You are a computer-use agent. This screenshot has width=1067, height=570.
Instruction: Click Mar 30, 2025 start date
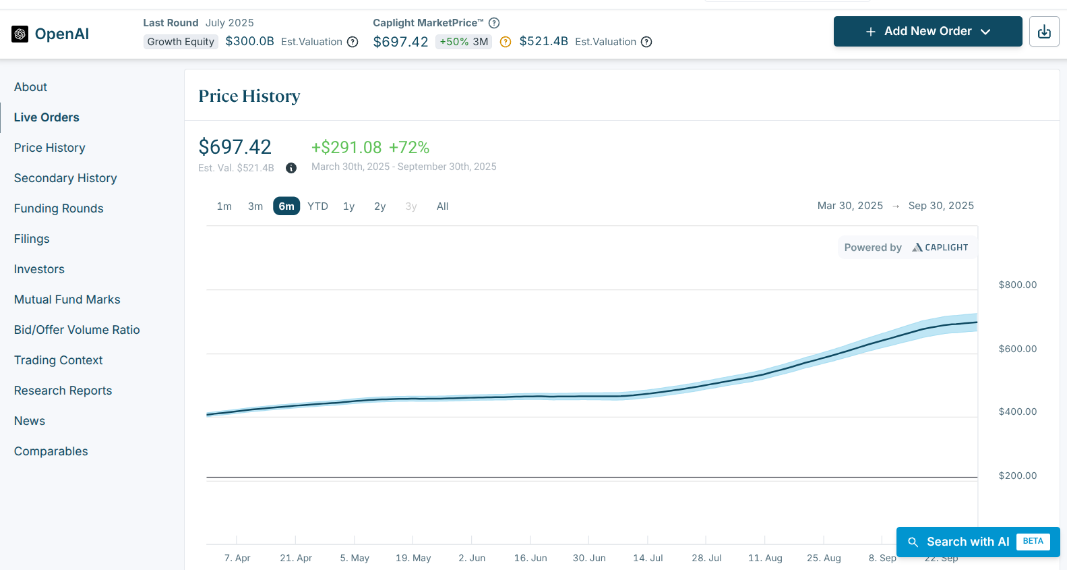(850, 206)
